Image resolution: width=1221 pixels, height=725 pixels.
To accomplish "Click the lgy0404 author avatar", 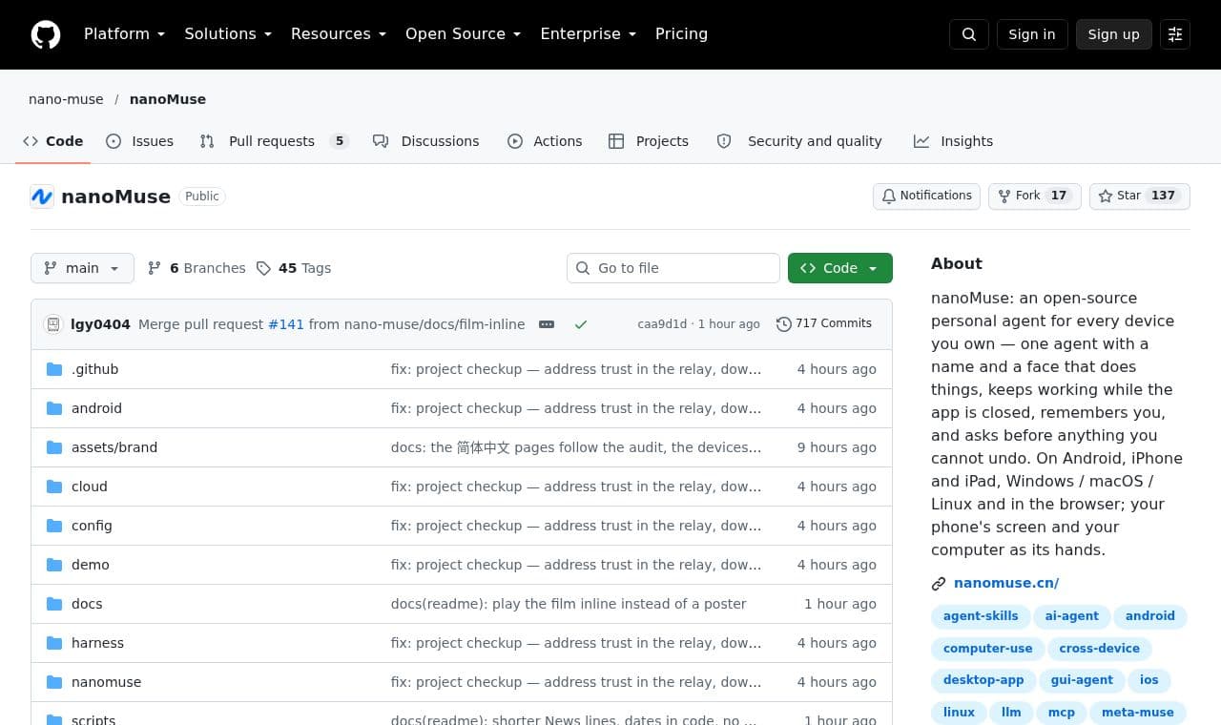I will pos(53,324).
